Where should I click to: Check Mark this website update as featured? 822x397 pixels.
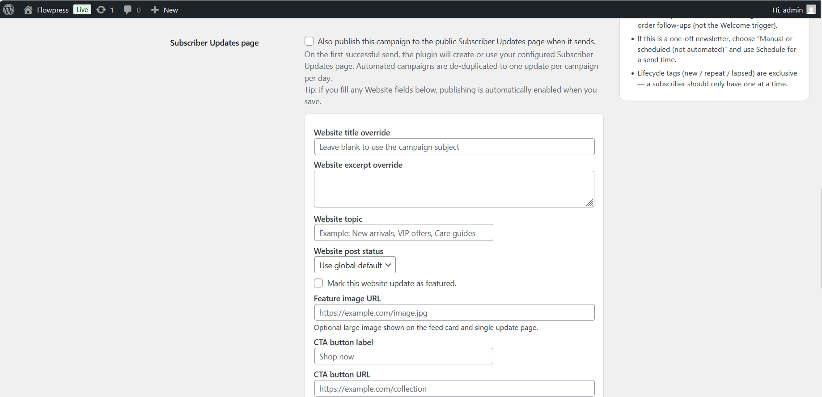pyautogui.click(x=318, y=283)
